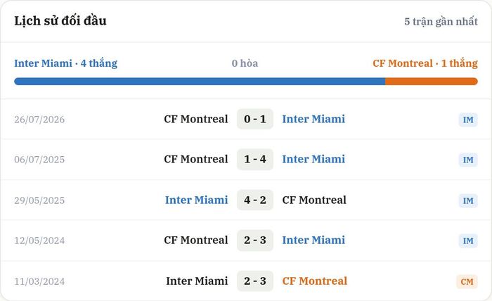492x301 pixels.
Task: Open Inter Miami link in 26/07/2026 row
Action: [x=313, y=119]
